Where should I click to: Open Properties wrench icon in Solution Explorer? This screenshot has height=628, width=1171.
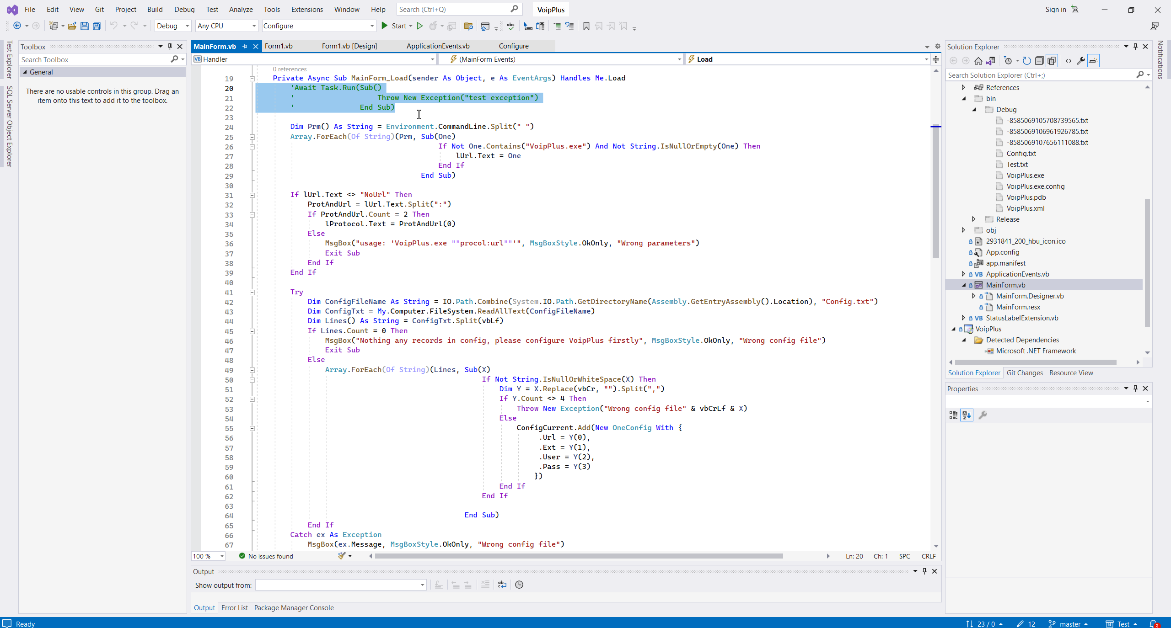tap(1080, 61)
